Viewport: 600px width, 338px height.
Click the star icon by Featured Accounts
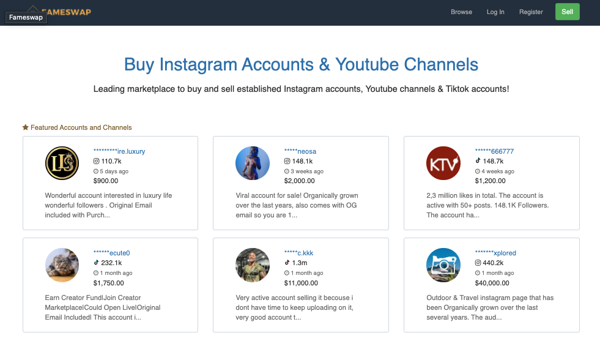(x=26, y=127)
